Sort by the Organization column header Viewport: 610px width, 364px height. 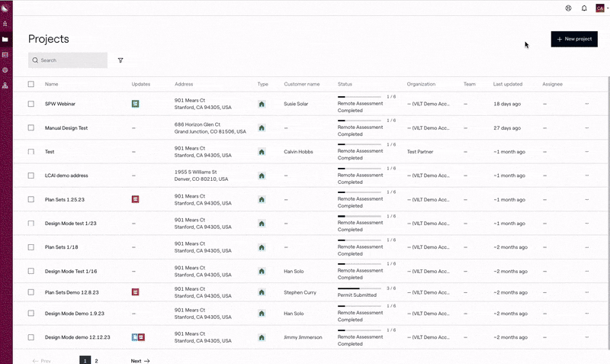[422, 84]
